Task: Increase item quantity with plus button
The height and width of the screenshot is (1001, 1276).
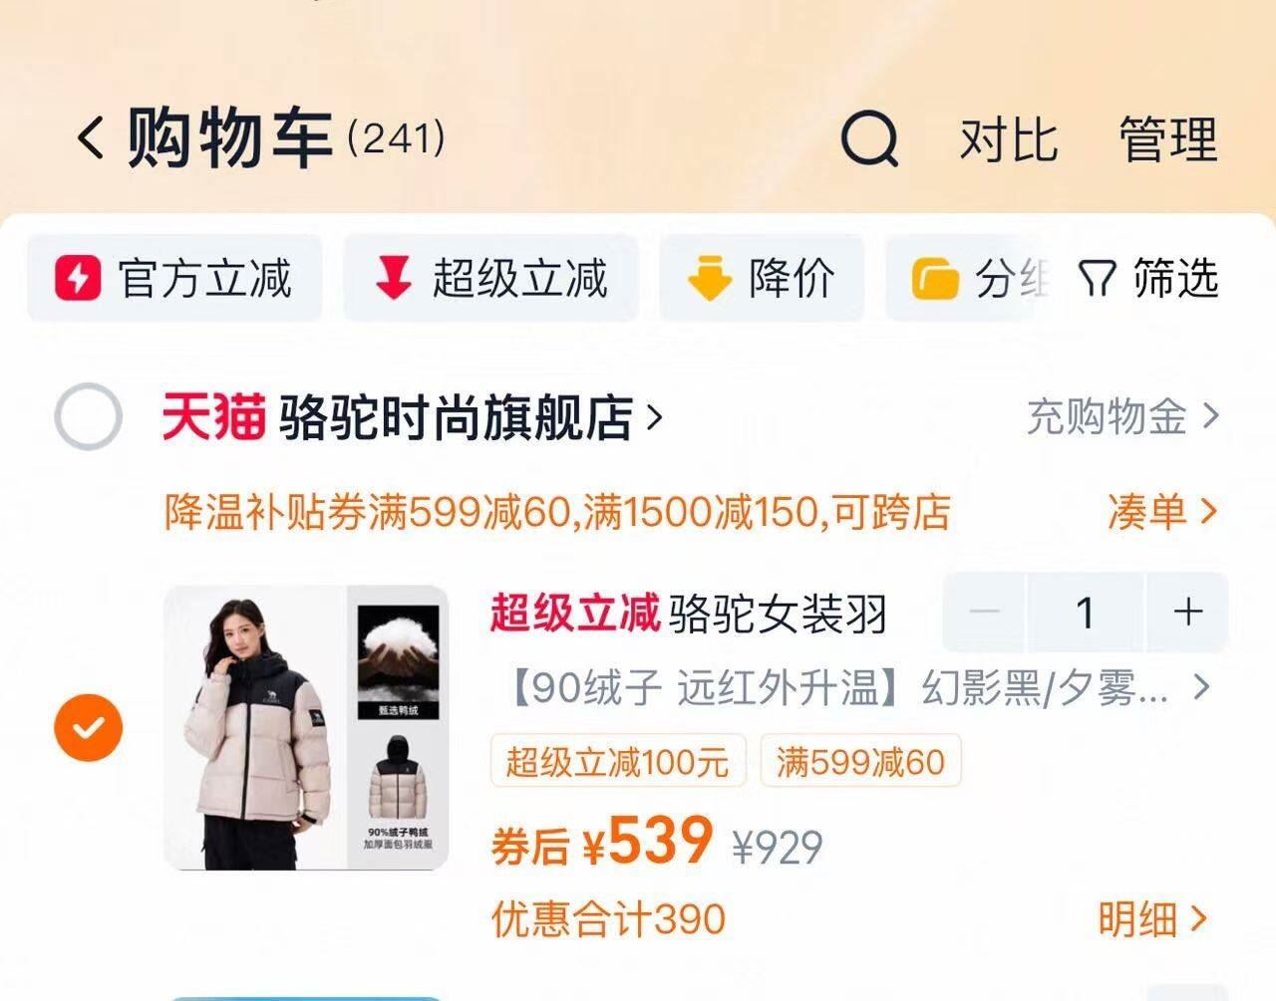Action: (x=1187, y=612)
